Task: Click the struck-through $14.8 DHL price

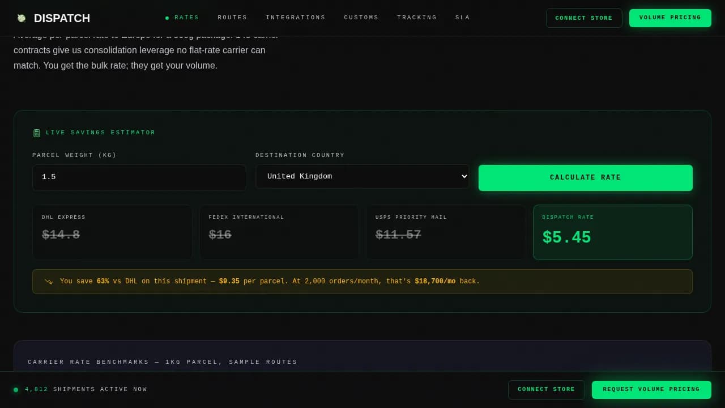Action: 61,235
